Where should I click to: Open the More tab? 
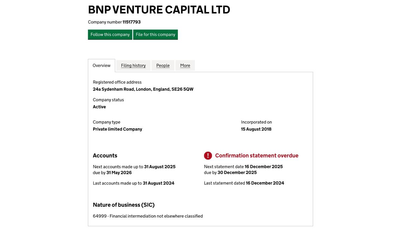pos(185,65)
